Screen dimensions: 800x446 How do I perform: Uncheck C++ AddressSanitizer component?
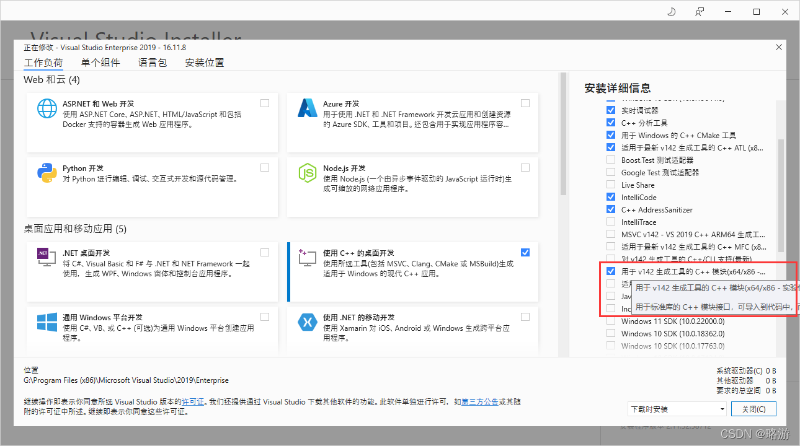[x=611, y=209]
